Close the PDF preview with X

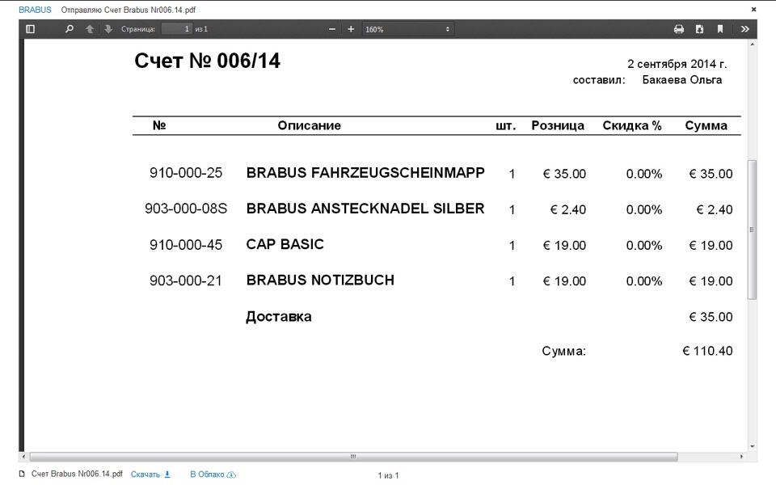(753, 10)
